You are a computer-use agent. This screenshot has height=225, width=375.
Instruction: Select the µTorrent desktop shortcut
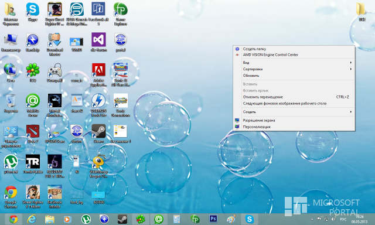pyautogui.click(x=11, y=164)
